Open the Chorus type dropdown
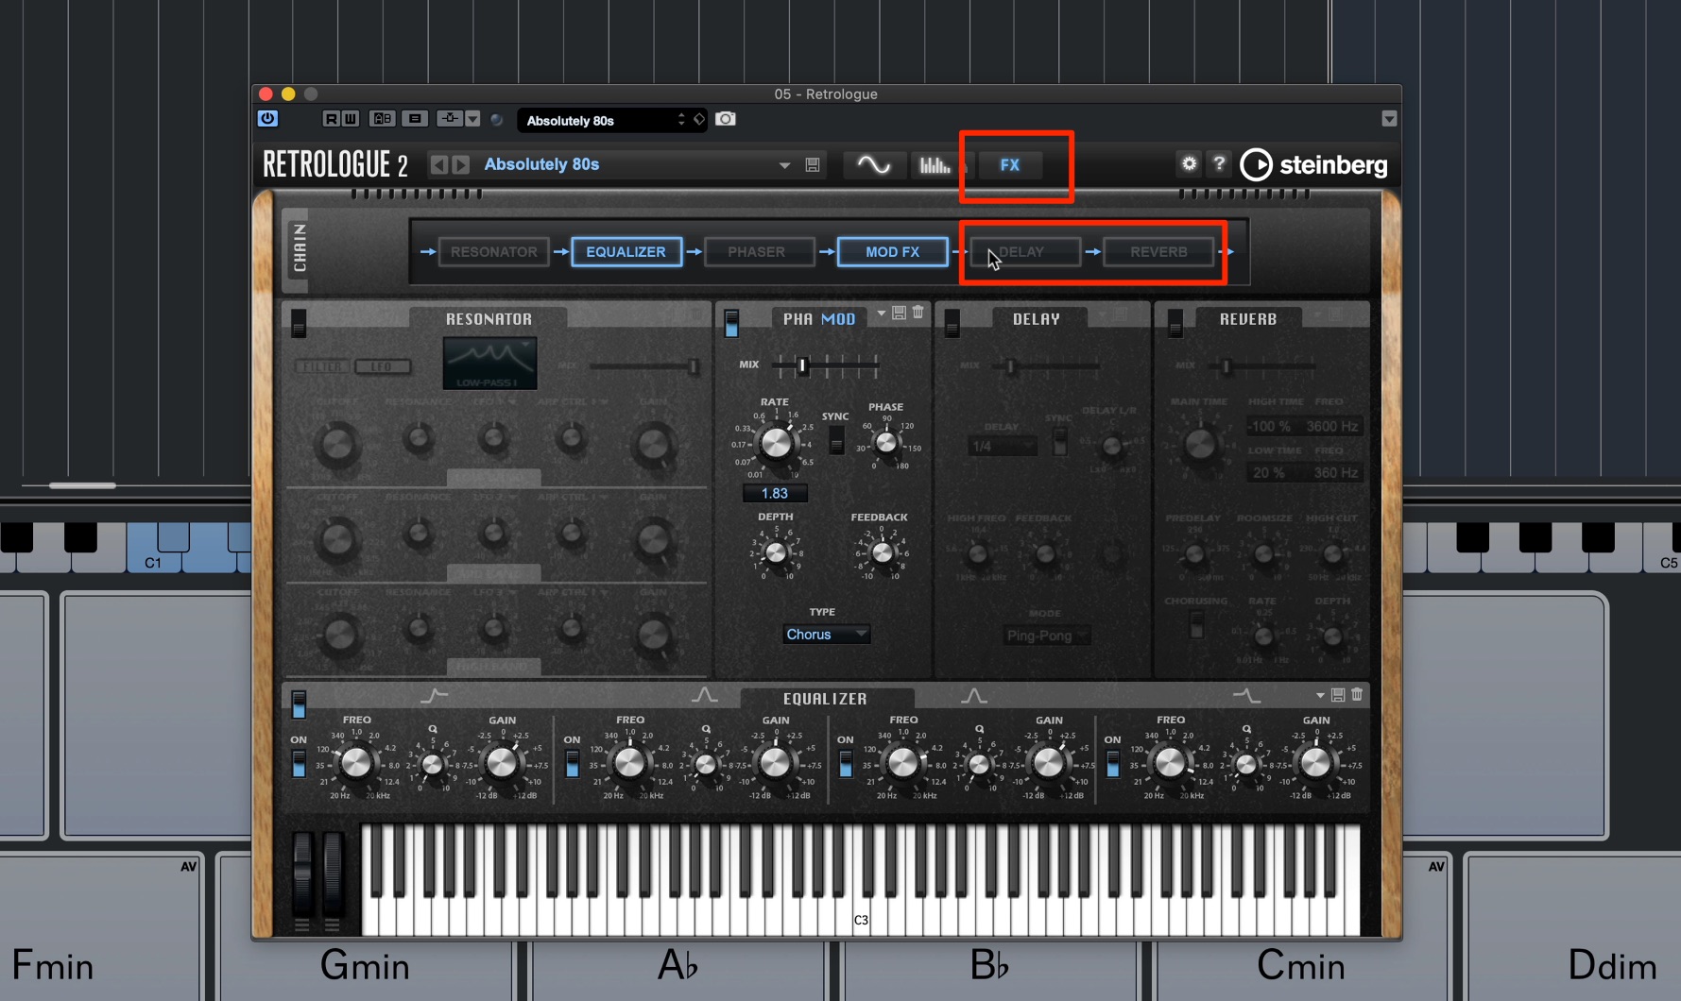1681x1001 pixels. [826, 635]
